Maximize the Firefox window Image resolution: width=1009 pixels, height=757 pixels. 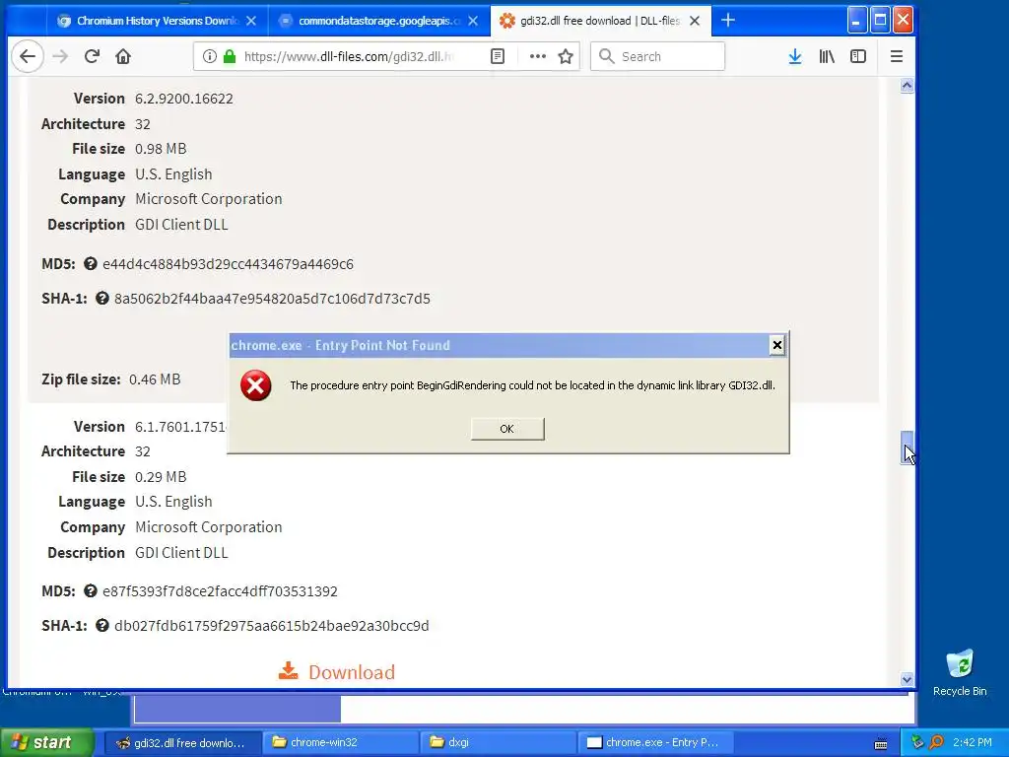point(880,20)
